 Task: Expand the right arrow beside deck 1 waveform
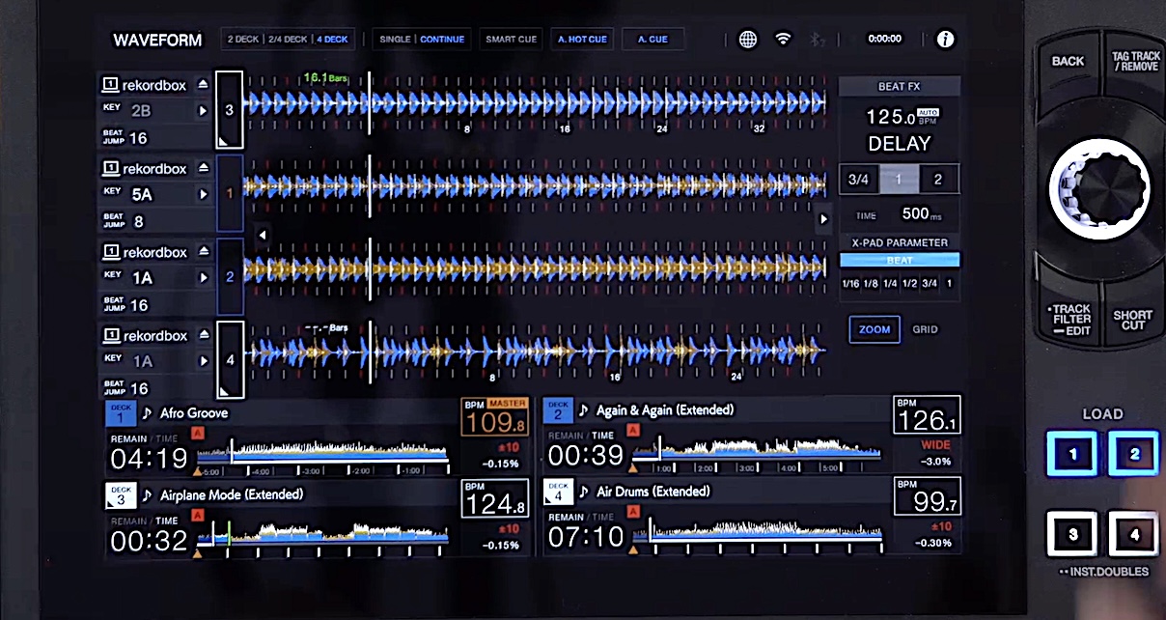[x=823, y=219]
